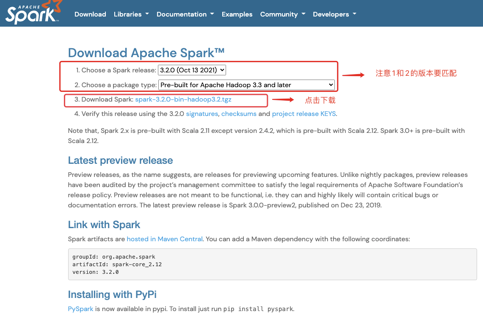Open the checksums link

[x=239, y=114]
